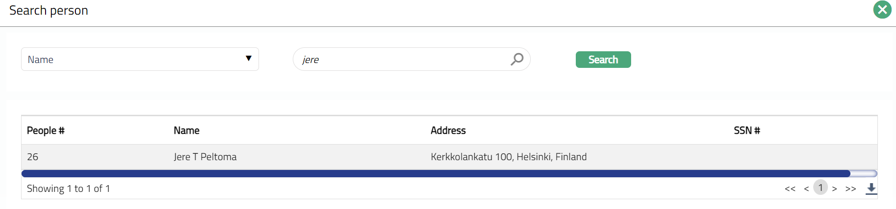This screenshot has height=209, width=896.
Task: Sort by the Address column header
Action: click(448, 130)
